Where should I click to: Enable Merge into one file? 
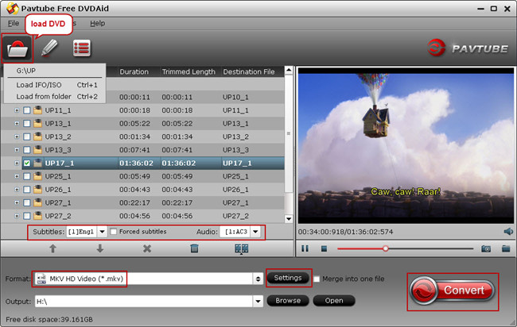[317, 279]
